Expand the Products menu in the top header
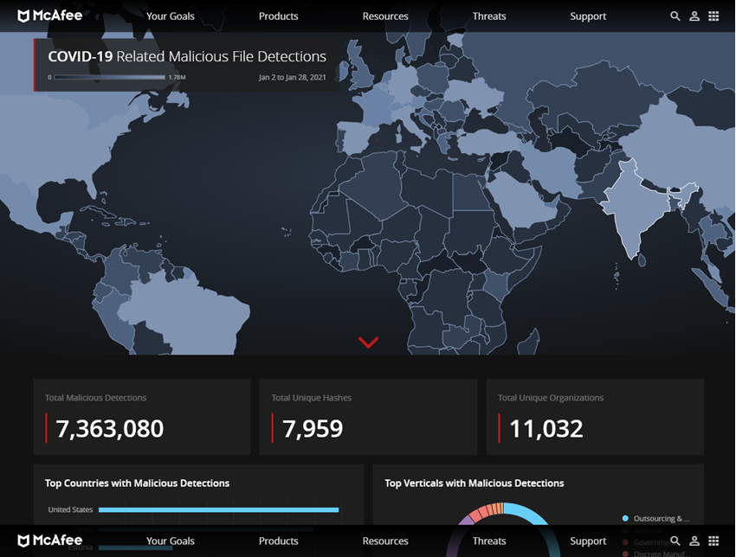 pos(278,16)
